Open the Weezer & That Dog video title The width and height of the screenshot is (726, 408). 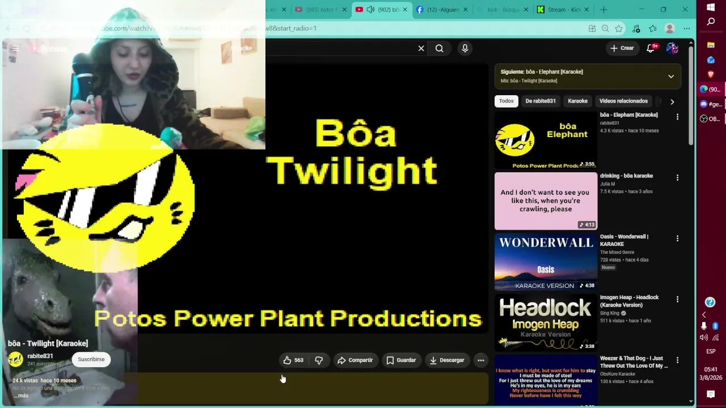tap(634, 362)
